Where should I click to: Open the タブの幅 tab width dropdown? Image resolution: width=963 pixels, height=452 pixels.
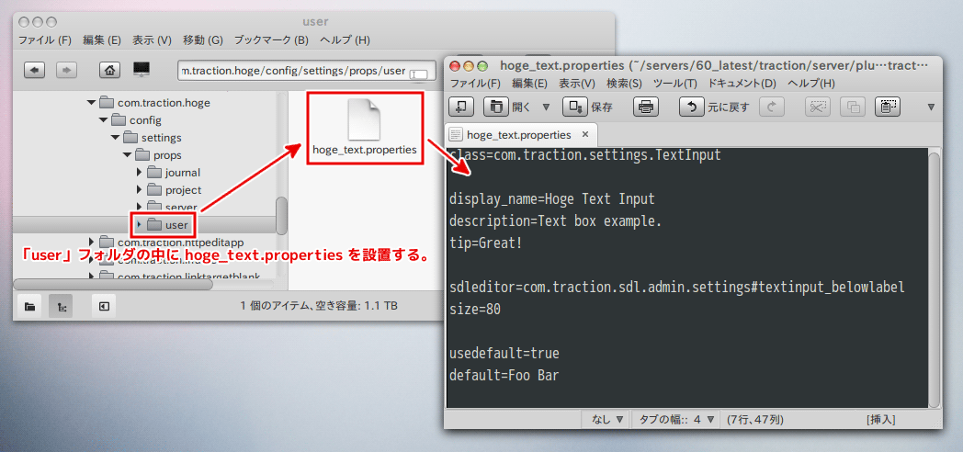pyautogui.click(x=677, y=420)
